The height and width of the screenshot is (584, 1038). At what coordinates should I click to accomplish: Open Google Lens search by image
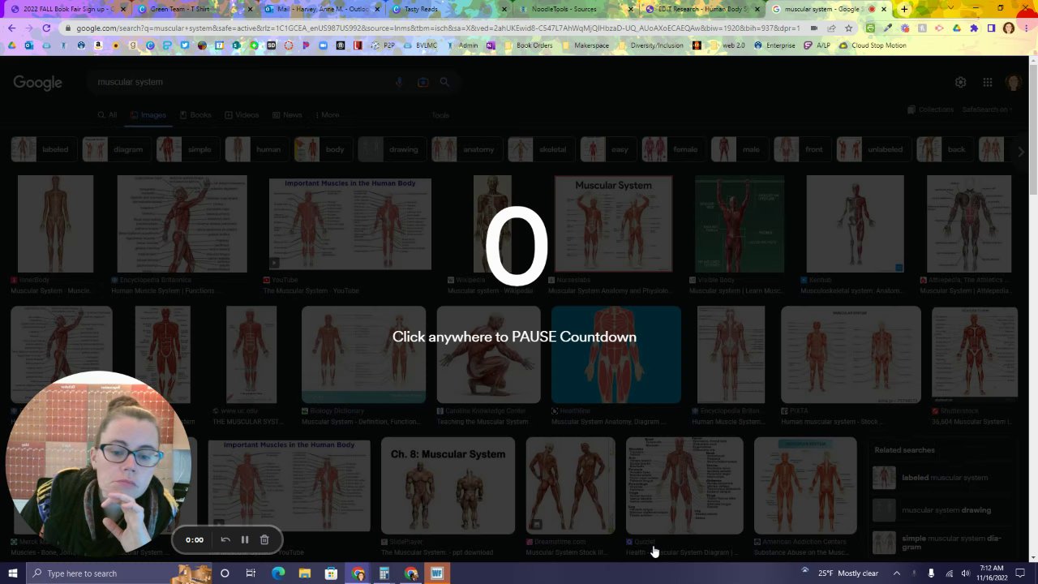tap(422, 82)
